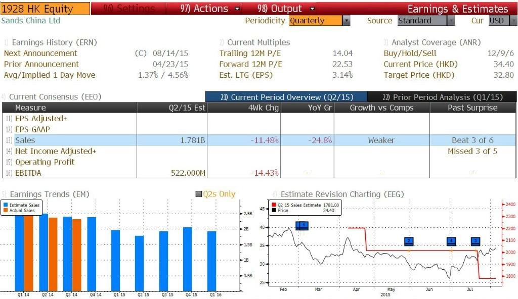
Task: Click the Current Price (HKD) label
Action: [x=421, y=64]
